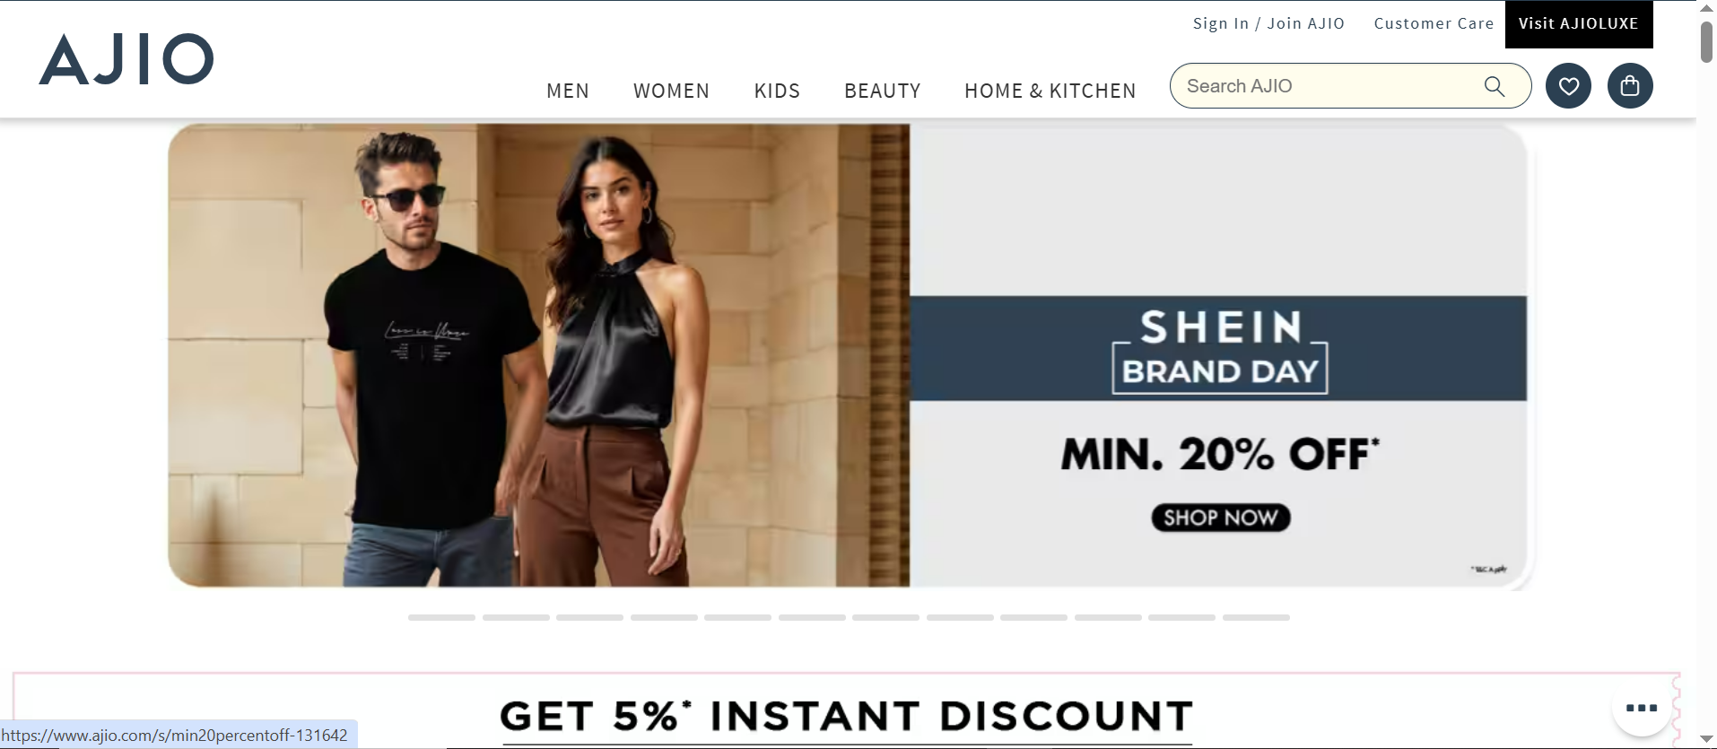Open the wishlist heart icon
The image size is (1717, 749).
click(x=1568, y=86)
